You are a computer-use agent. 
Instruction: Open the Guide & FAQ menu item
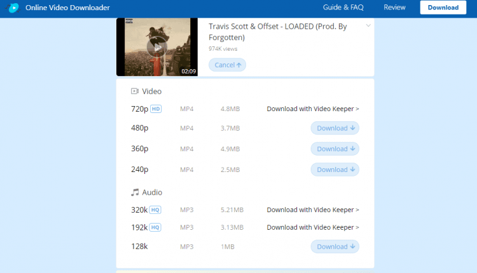[x=343, y=7]
